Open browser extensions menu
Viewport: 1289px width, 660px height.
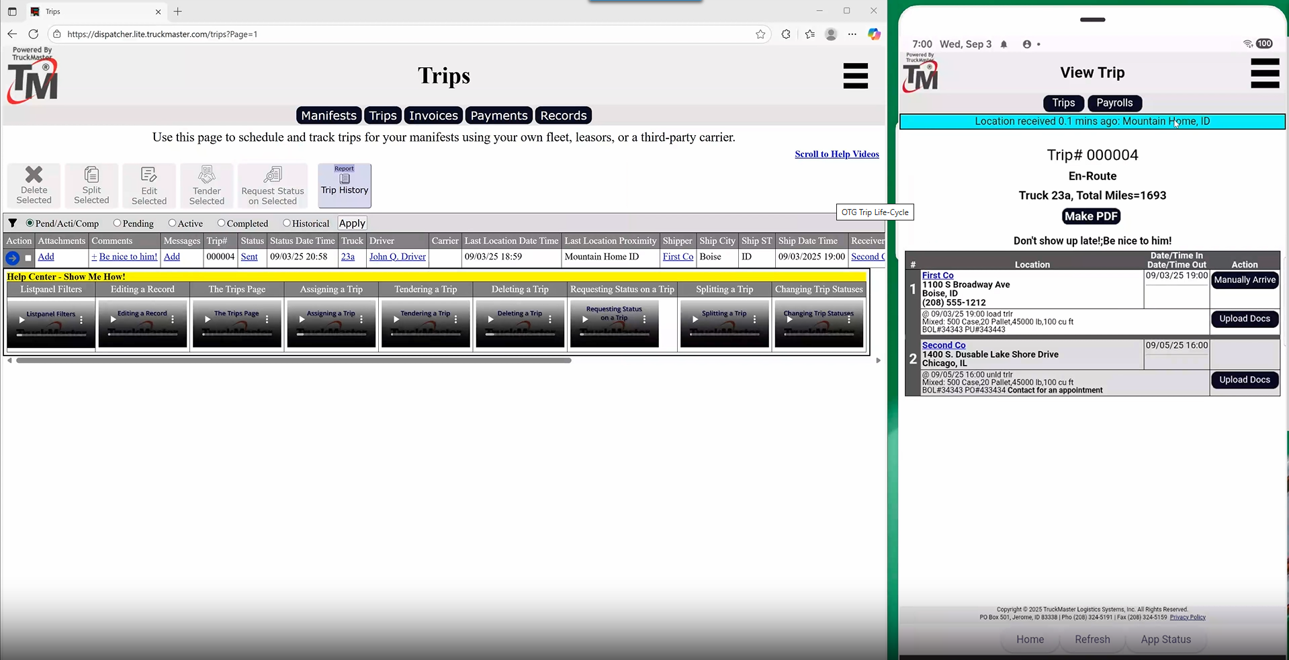click(786, 34)
